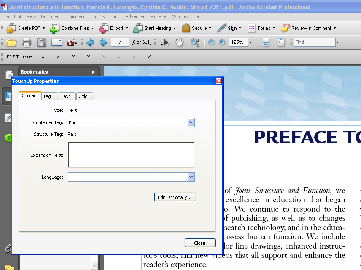The width and height of the screenshot is (361, 270).
Task: Close the Bookmarks panel
Action: coord(93,72)
